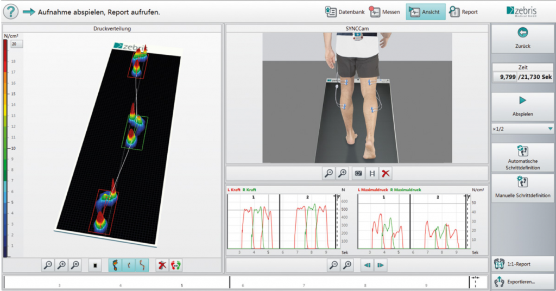Step one frame backward
The image size is (556, 291).
[x=368, y=265]
